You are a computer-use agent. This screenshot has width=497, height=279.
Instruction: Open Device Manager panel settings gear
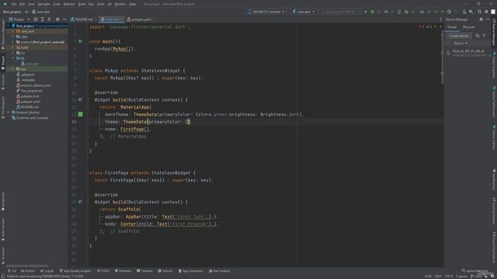point(481,19)
